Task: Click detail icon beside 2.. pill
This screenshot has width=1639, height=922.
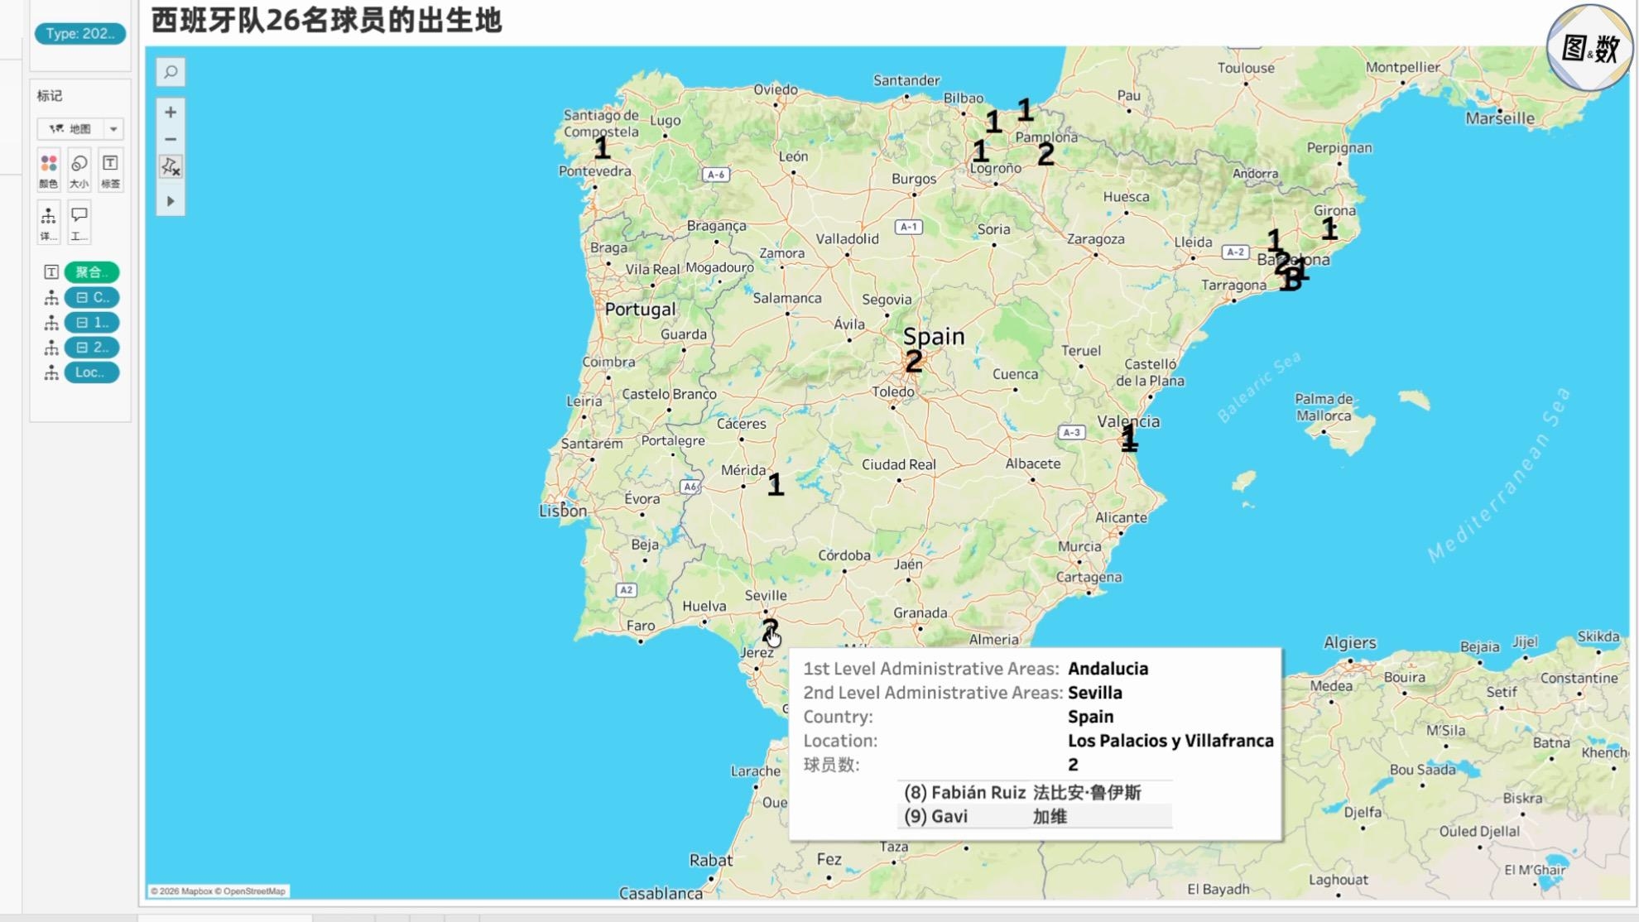Action: click(50, 348)
